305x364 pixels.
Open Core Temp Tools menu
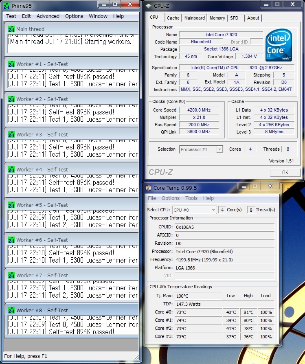tap(191, 198)
